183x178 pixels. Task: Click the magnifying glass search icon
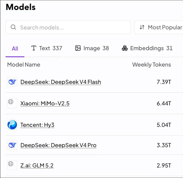tap(13, 27)
